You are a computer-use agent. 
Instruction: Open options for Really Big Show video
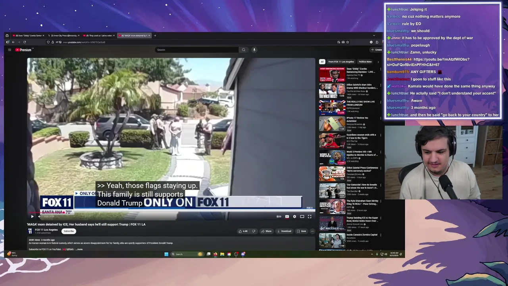(381, 102)
